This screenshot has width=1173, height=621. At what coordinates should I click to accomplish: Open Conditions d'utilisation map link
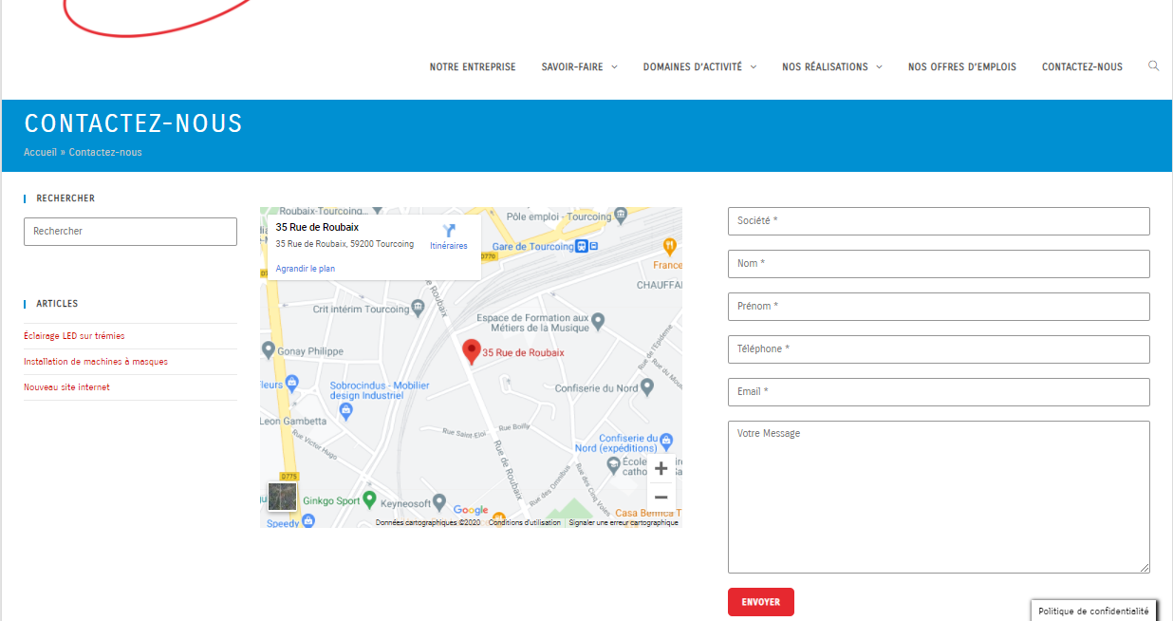tap(525, 522)
